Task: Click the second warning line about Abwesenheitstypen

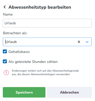Action: point(41,74)
